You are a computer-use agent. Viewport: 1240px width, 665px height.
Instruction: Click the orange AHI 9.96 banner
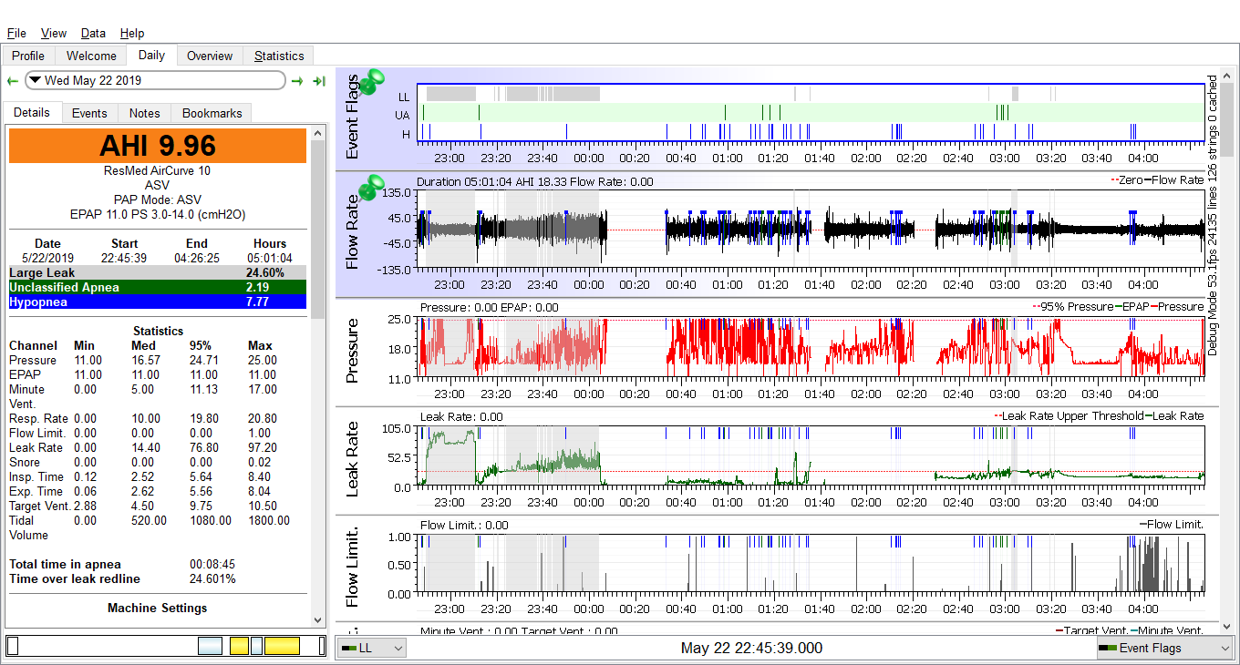(x=158, y=146)
